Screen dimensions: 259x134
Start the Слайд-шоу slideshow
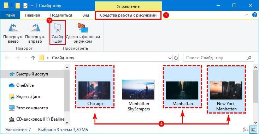click(58, 33)
